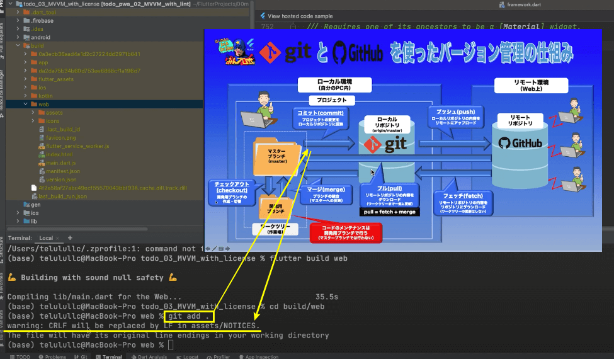Collapse the project root todo_03_MVVM_with_license

(x=10, y=4)
